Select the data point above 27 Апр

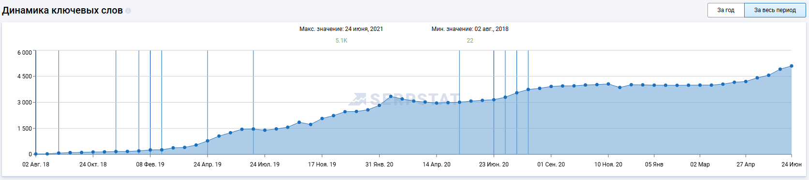click(x=746, y=81)
